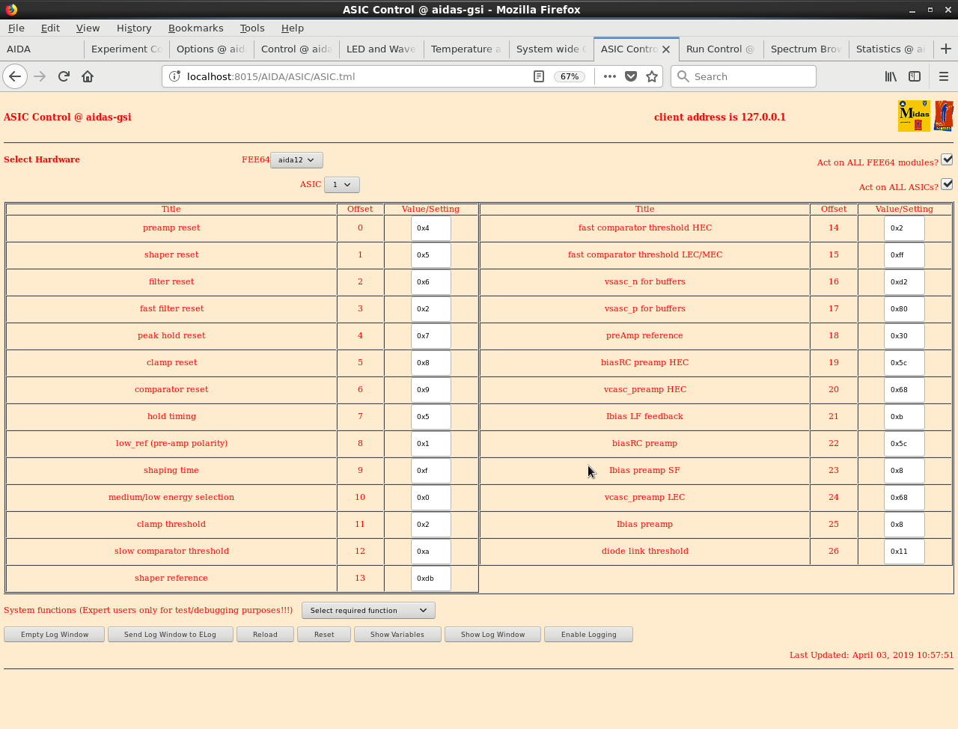Edit fast comparator threshold LEC/MEC value
Viewport: 958px width, 729px height.
coord(904,255)
